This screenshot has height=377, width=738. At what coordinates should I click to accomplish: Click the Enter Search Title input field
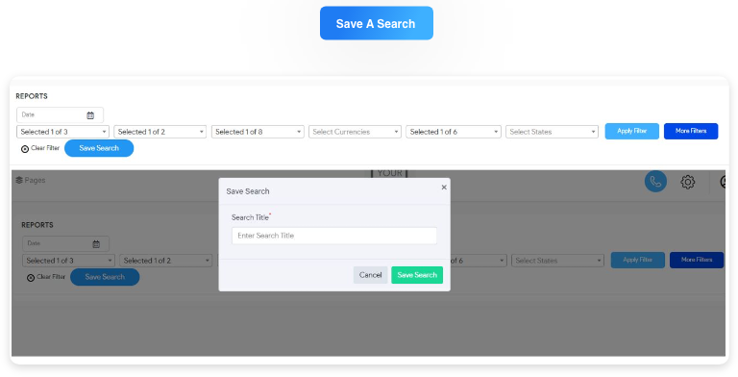point(334,236)
